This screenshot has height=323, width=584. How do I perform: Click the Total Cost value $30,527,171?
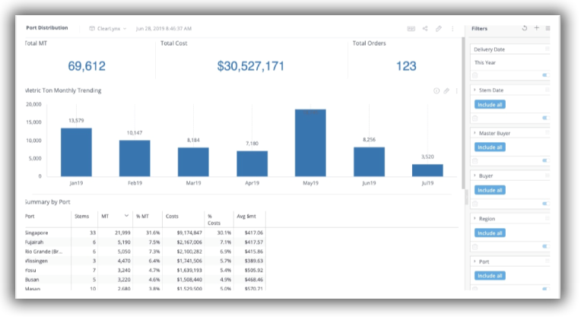tap(251, 66)
